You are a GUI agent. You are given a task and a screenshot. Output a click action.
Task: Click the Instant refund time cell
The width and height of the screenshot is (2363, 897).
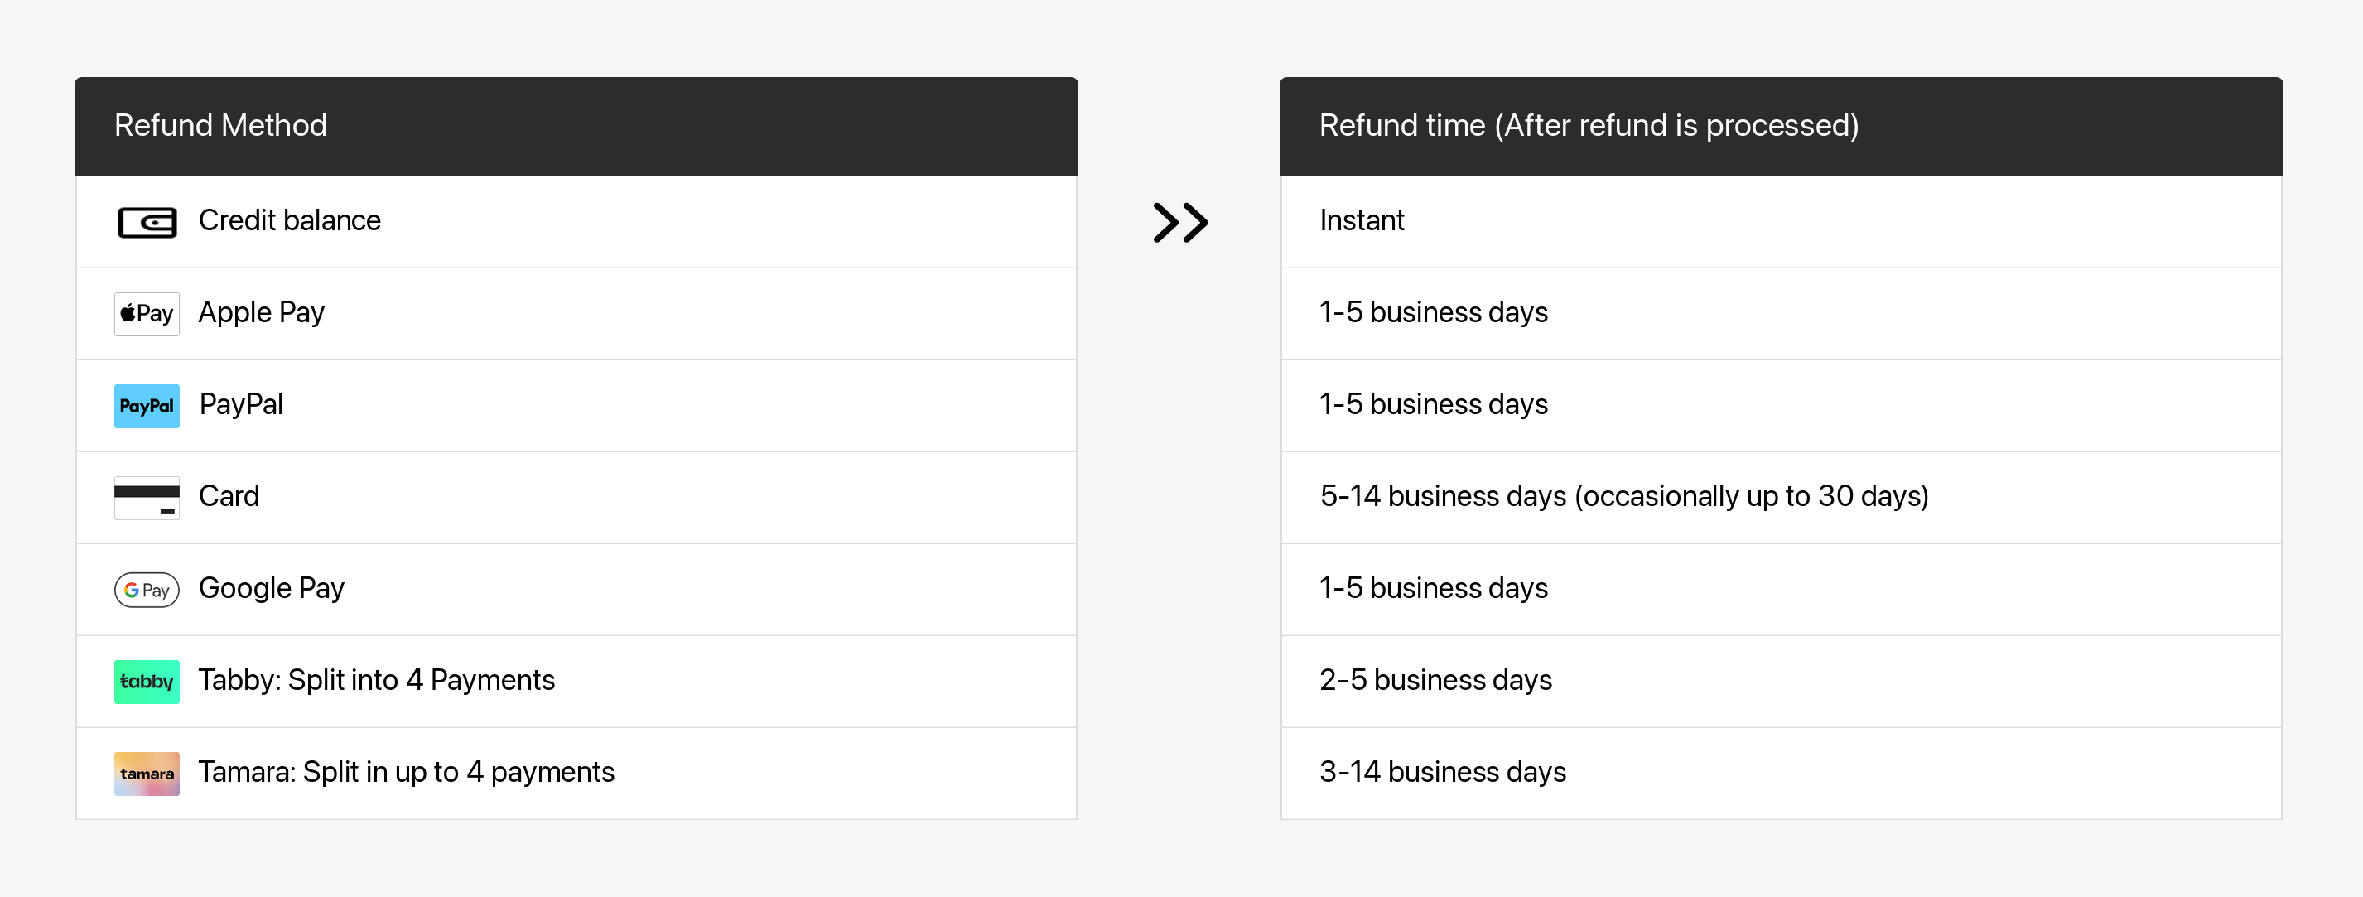(x=1362, y=221)
